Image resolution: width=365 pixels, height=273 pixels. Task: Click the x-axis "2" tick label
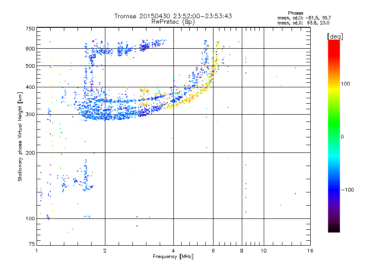point(105,251)
